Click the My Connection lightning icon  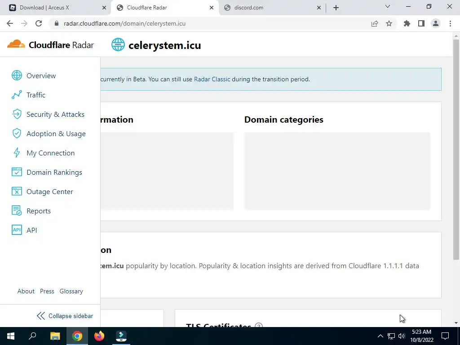pos(17,153)
